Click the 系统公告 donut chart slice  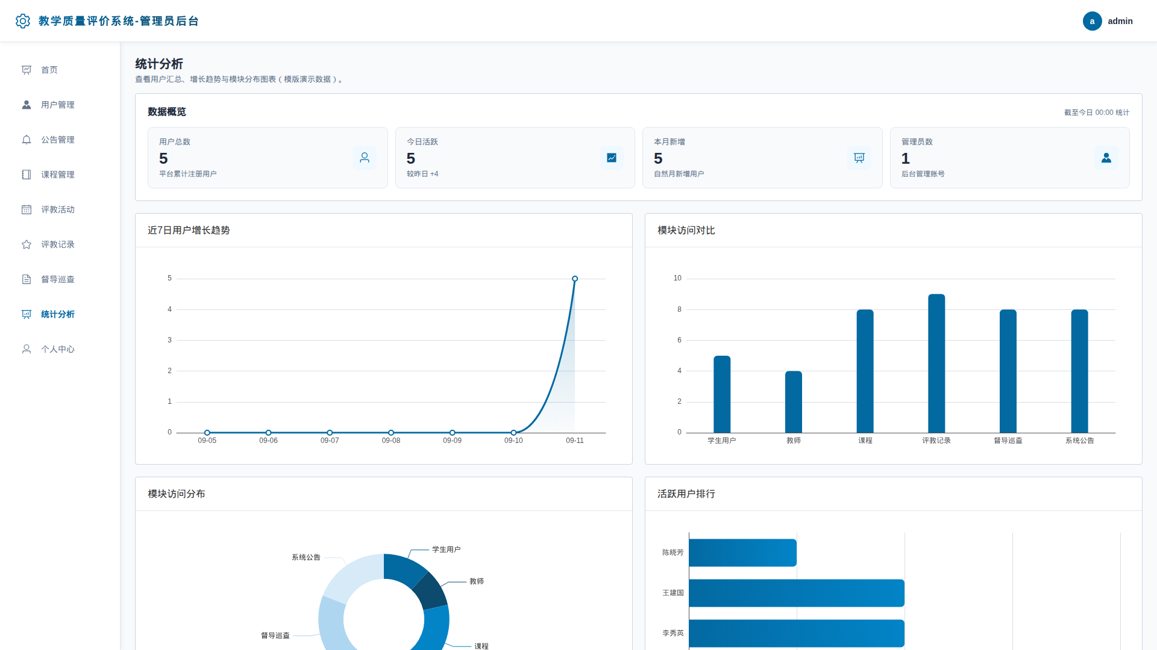click(x=356, y=575)
